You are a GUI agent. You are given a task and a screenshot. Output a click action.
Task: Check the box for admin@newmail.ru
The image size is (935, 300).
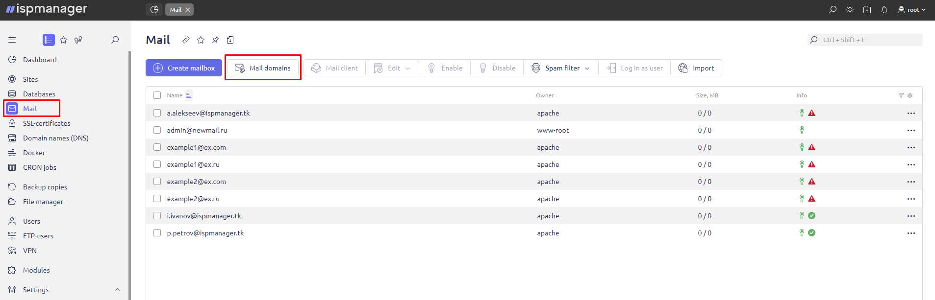coord(157,130)
